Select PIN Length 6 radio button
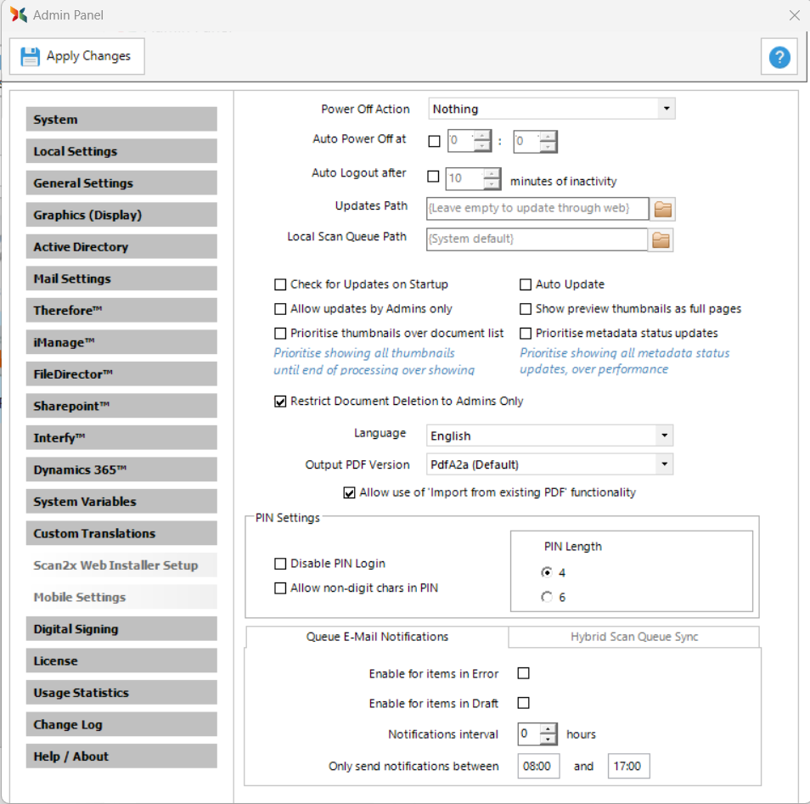 click(547, 598)
